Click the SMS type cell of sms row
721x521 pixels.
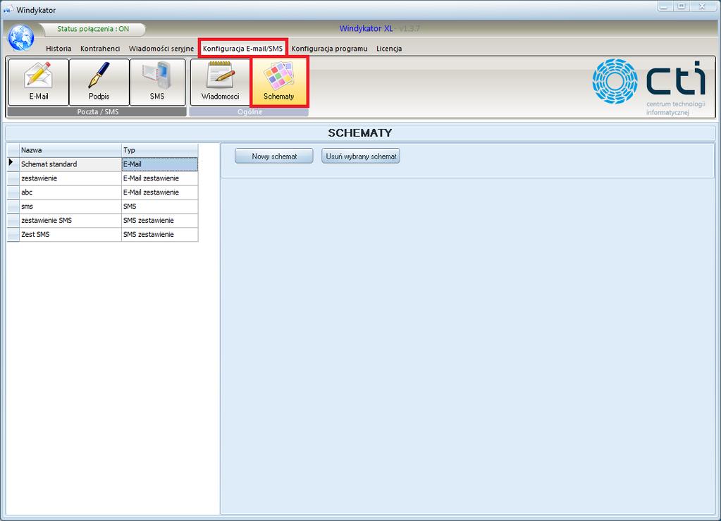[159, 207]
